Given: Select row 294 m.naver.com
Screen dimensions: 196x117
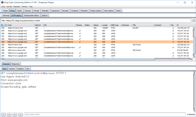Looking at the screenshot, I should 97,28.
